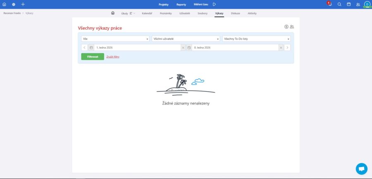
Task: Click the end date field 8. ledna 2026
Action: tap(235, 48)
